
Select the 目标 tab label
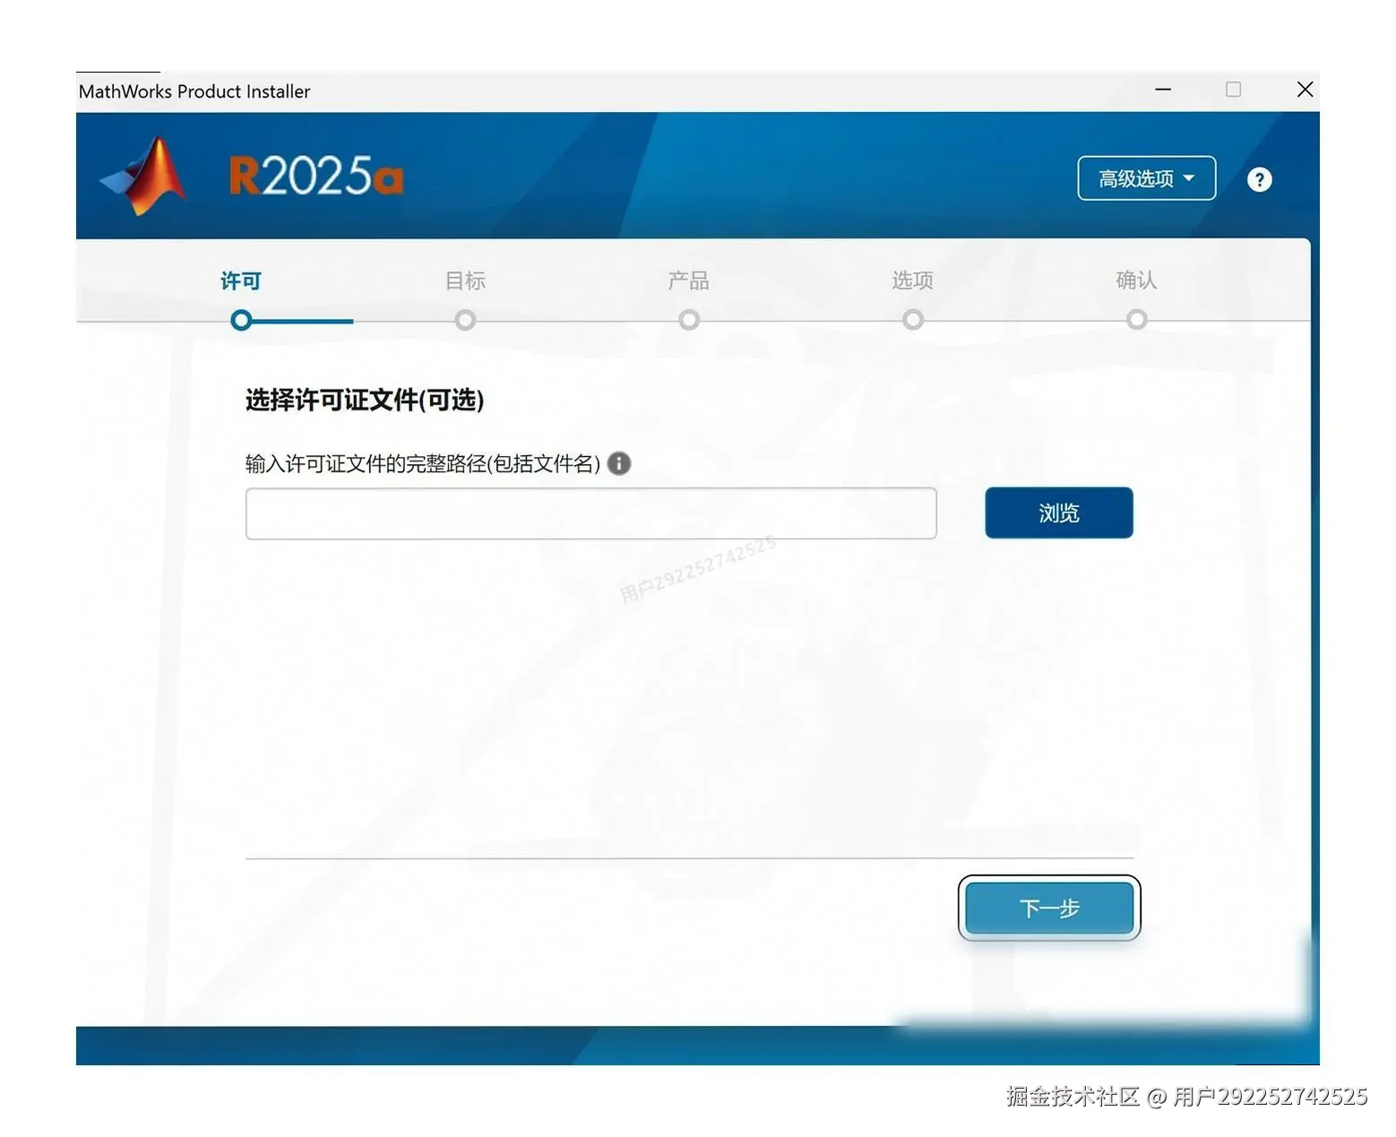pos(464,280)
